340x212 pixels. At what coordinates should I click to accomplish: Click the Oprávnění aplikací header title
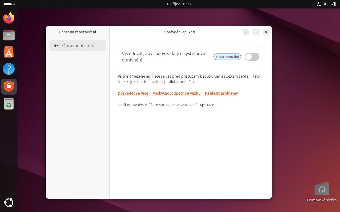pos(180,32)
